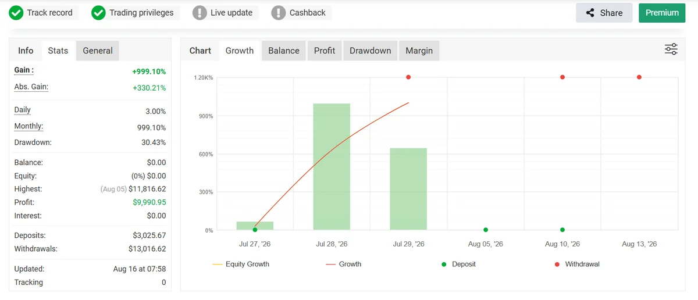Click the Jul 29 growth bar
Viewport: 698px width, 300px height.
(408, 189)
